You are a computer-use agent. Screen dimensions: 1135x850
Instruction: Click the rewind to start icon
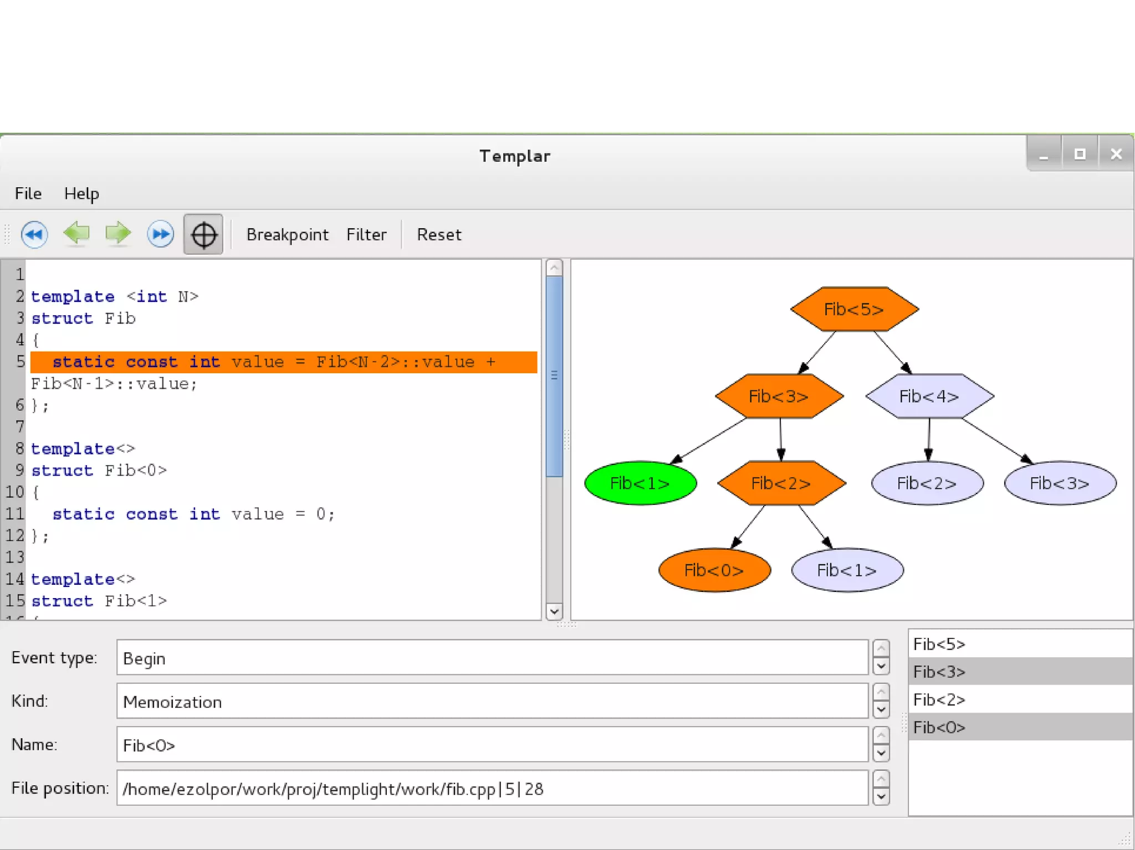point(34,234)
